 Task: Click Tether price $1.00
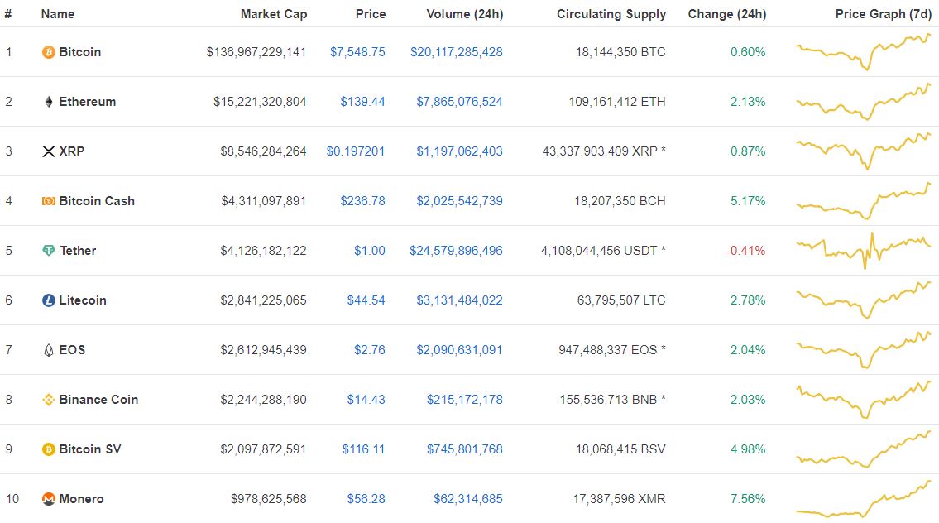370,251
